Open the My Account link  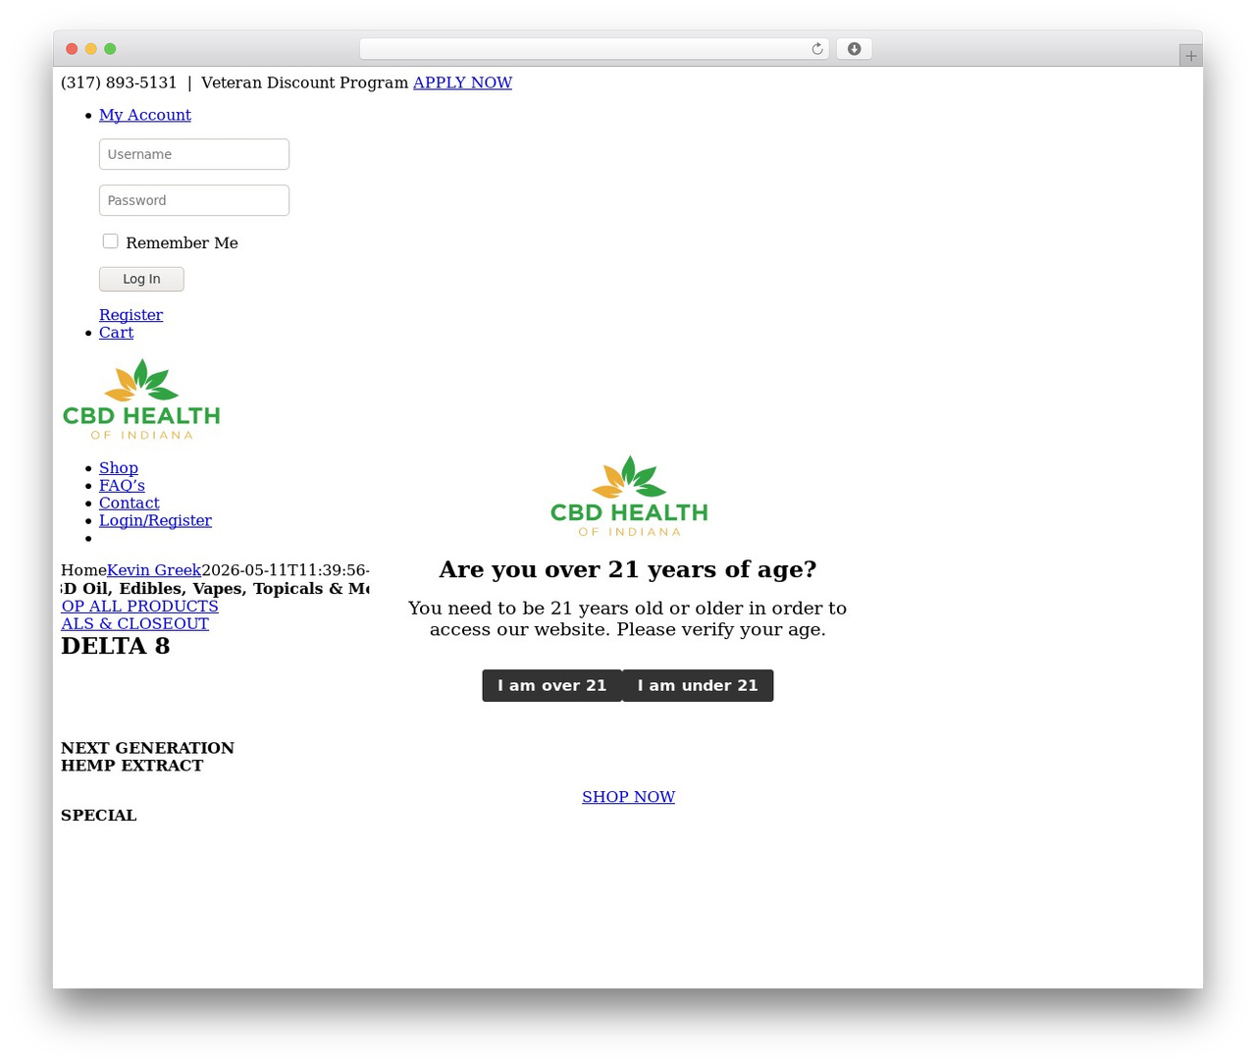tap(145, 116)
